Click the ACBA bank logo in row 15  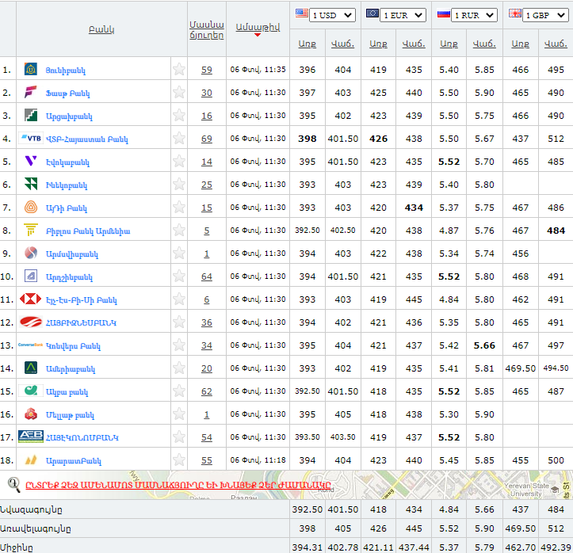click(31, 391)
